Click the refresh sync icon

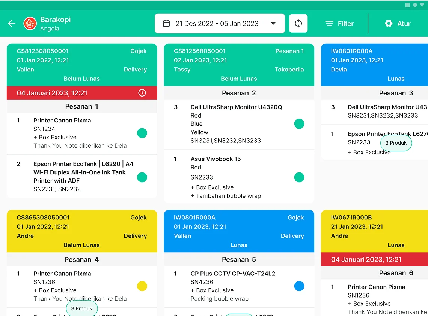click(x=298, y=24)
